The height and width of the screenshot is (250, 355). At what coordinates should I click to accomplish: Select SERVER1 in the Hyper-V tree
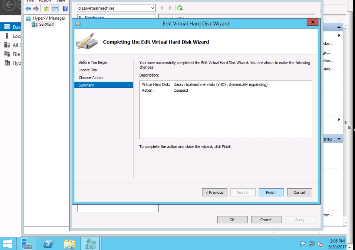tap(47, 24)
